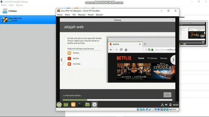Click the Firefox icon in featured software list
The height and width of the screenshot is (117, 209).
coord(69,53)
